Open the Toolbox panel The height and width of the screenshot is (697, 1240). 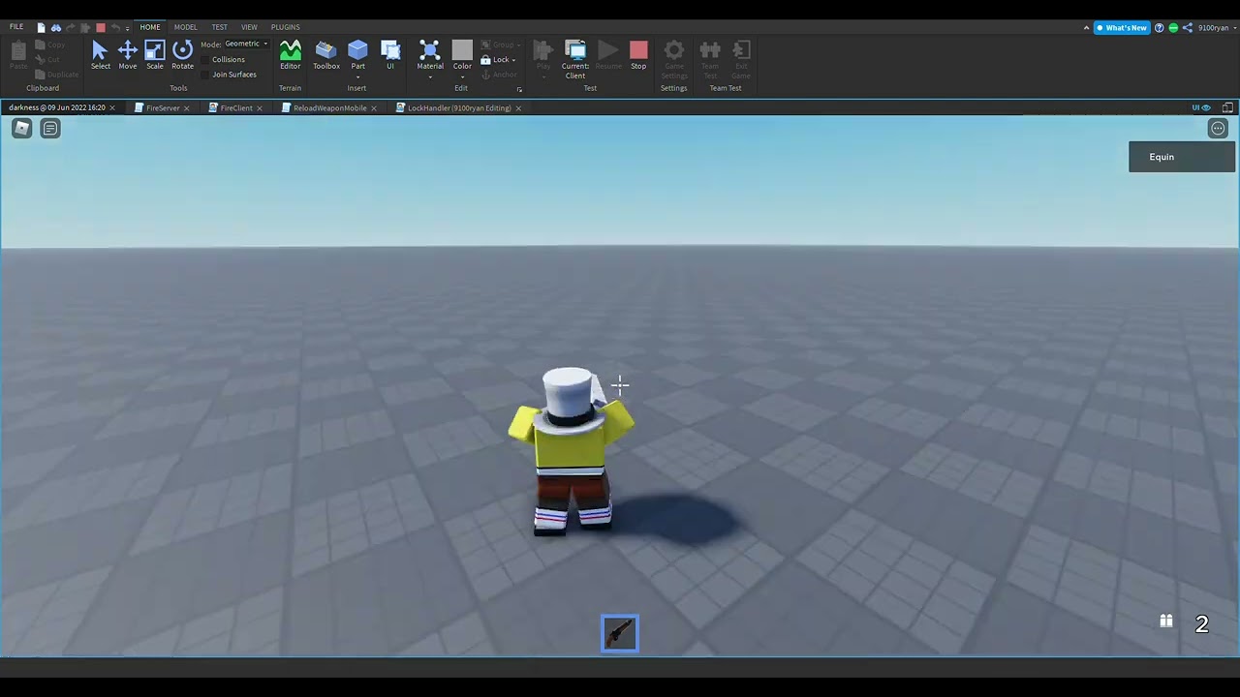(325, 54)
